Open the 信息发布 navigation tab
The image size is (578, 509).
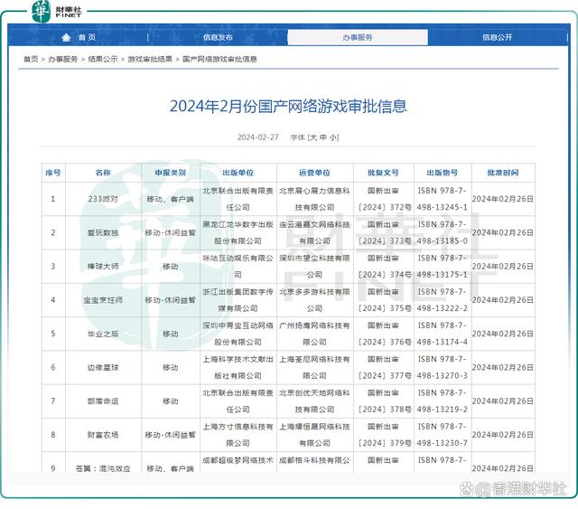pos(218,37)
